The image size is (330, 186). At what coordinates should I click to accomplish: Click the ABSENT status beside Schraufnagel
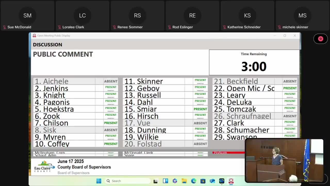click(x=290, y=116)
